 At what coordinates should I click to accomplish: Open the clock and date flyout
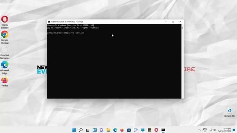tap(225, 130)
